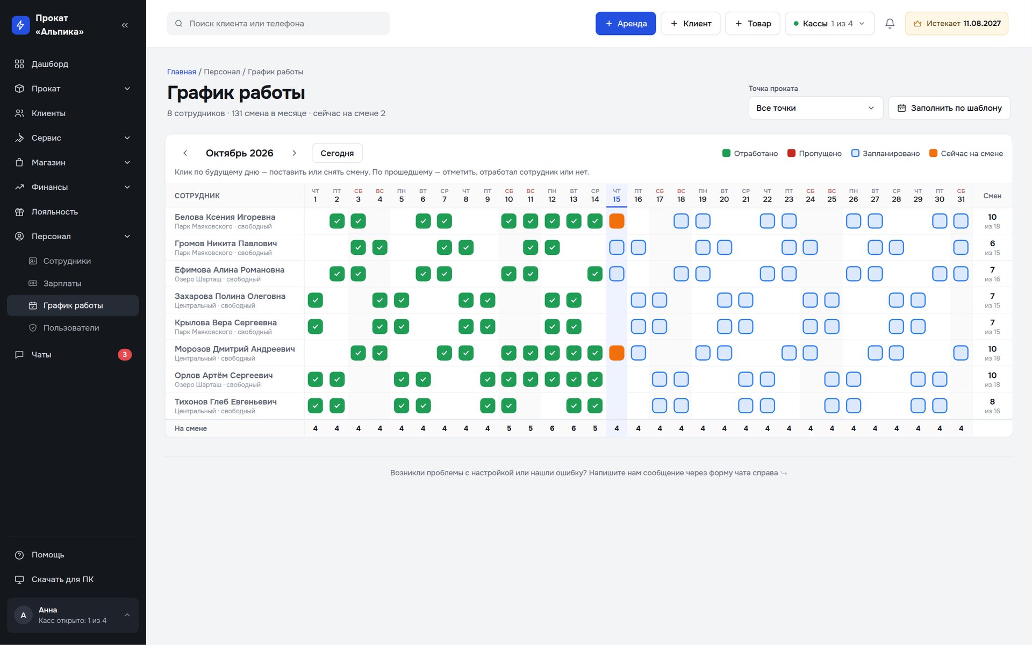Click the Магазин bag icon

[19, 162]
